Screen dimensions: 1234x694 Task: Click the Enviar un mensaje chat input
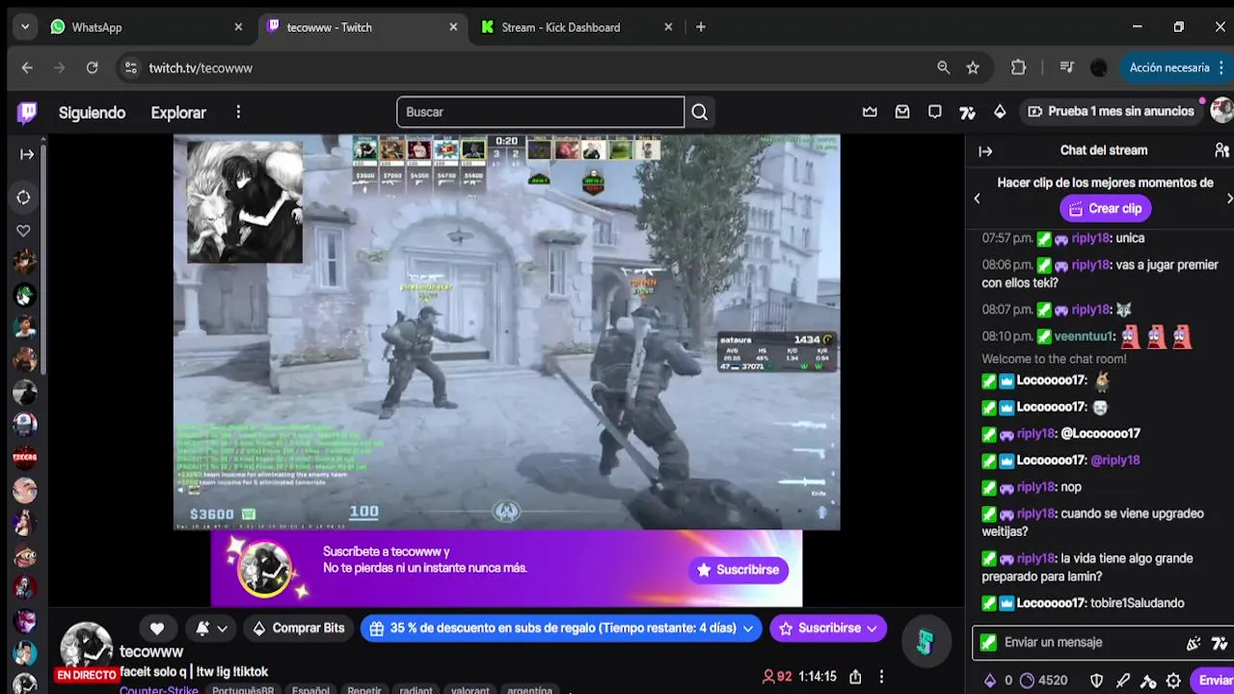[x=1080, y=643]
